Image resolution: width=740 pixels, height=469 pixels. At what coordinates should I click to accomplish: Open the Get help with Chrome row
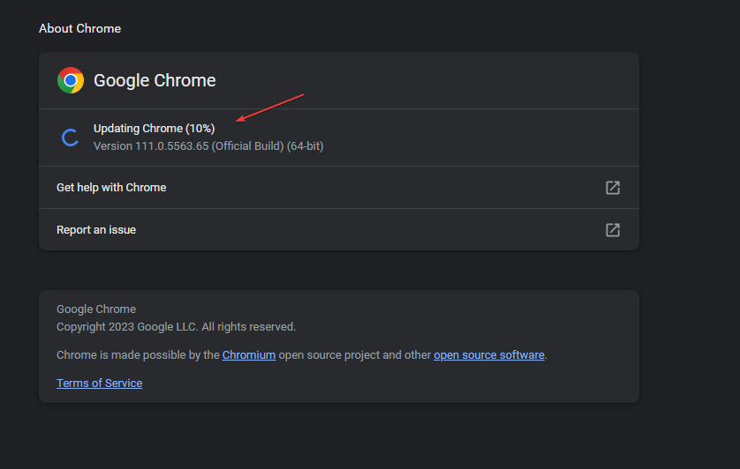coord(339,188)
